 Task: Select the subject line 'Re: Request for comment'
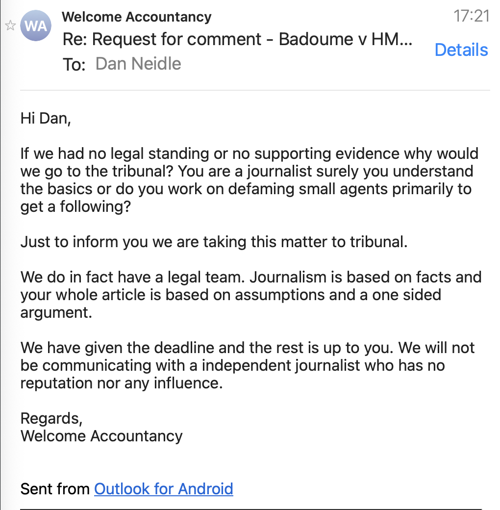(237, 40)
